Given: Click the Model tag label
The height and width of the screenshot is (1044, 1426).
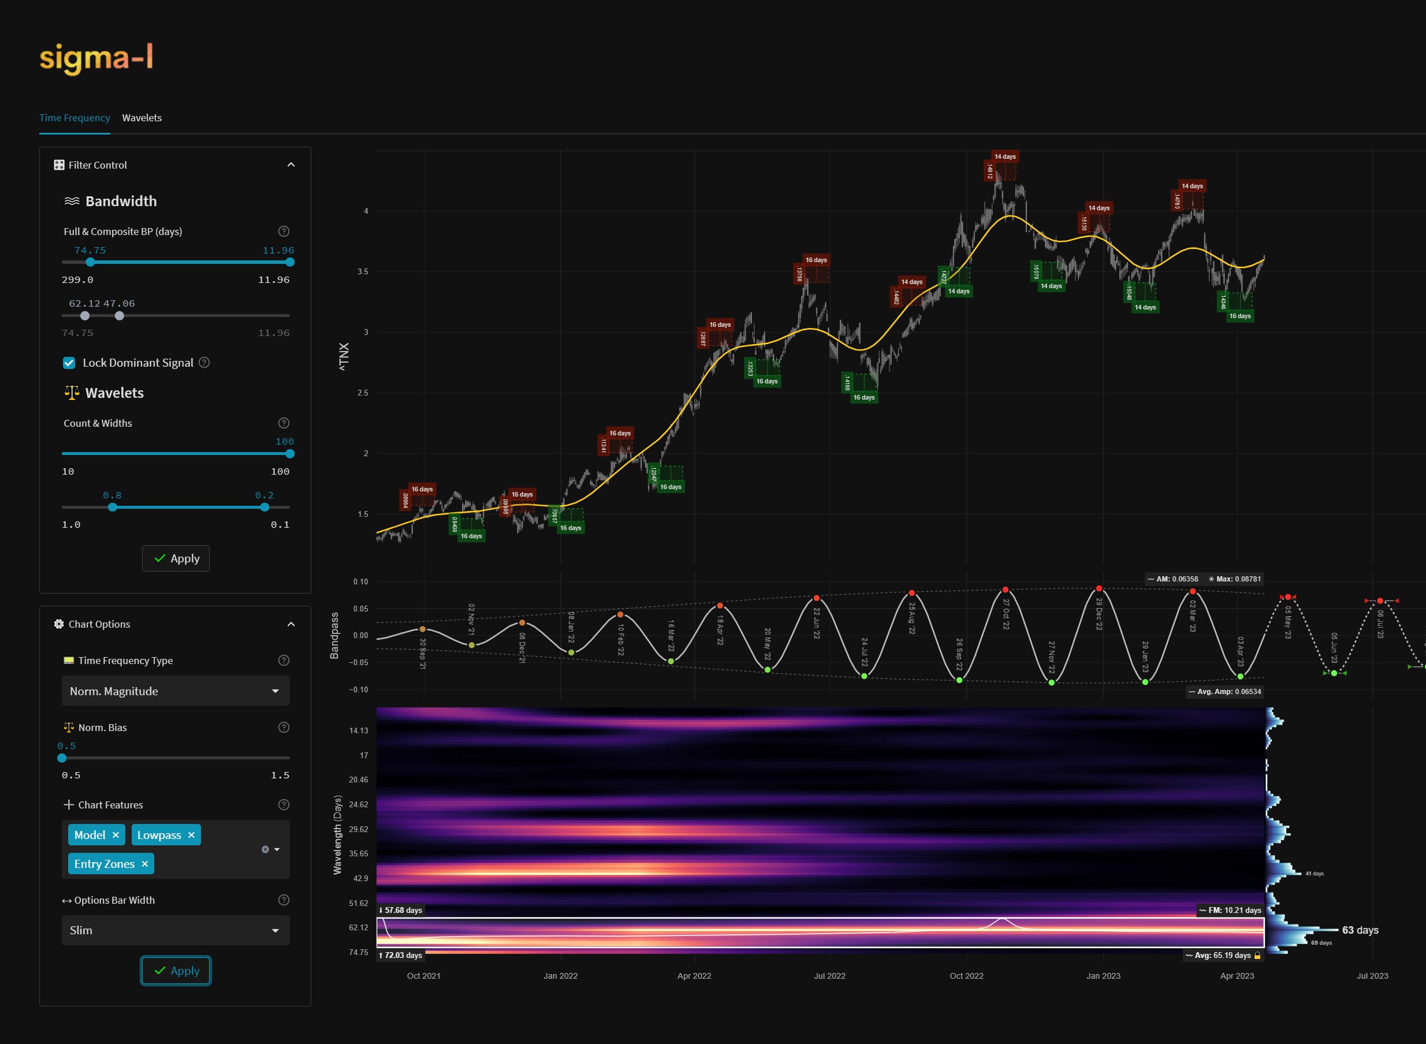Looking at the screenshot, I should pos(90,835).
